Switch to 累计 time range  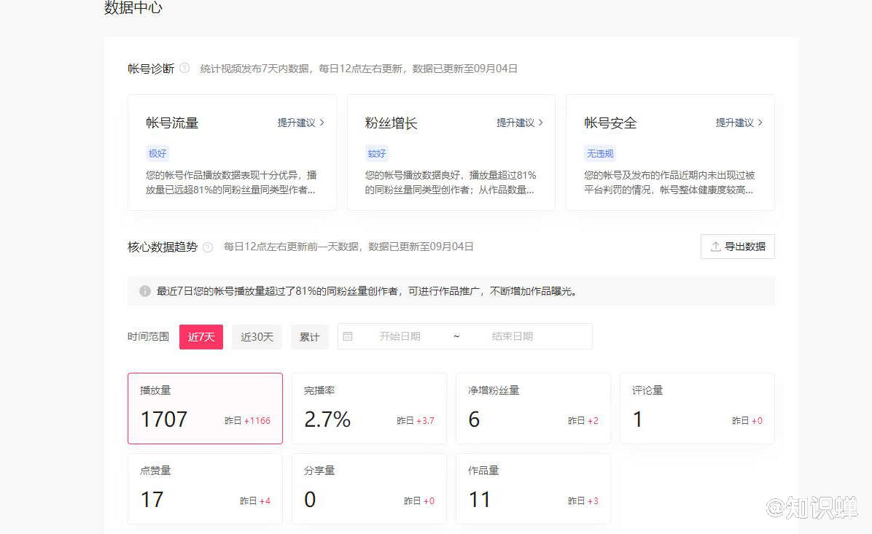[x=310, y=337]
